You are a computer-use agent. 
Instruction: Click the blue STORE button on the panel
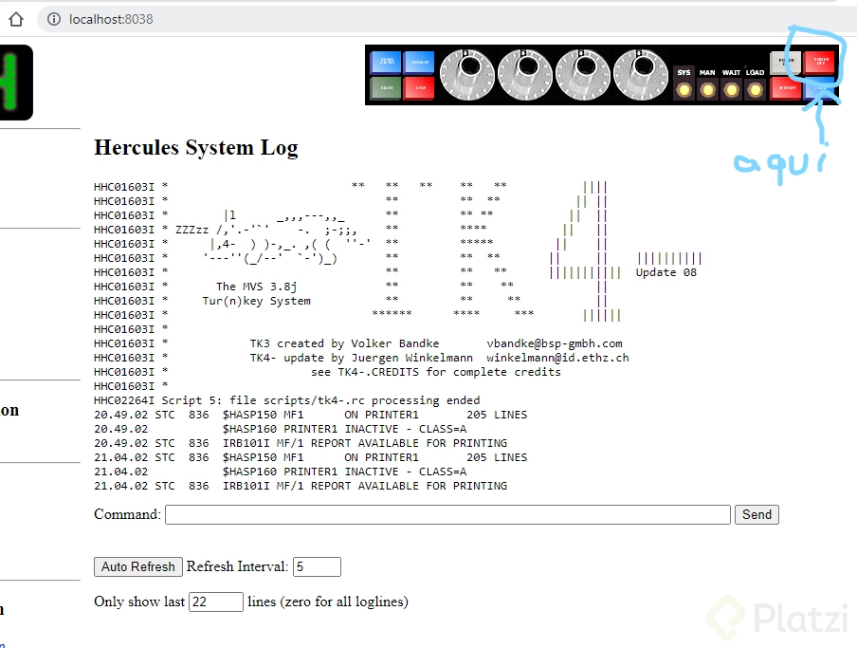coord(385,63)
